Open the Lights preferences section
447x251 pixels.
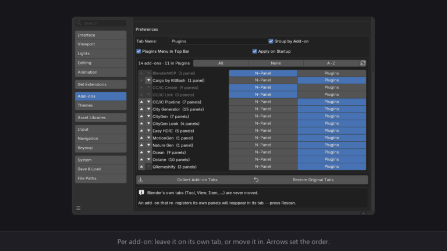pos(101,53)
